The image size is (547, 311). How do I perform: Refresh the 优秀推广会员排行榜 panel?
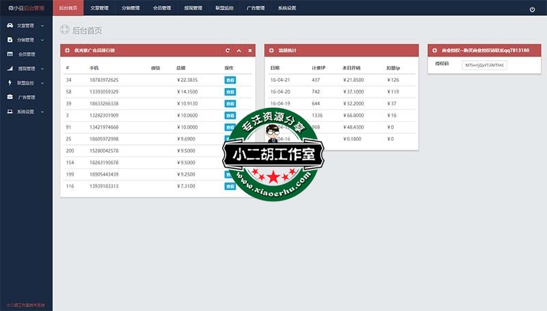tap(228, 51)
